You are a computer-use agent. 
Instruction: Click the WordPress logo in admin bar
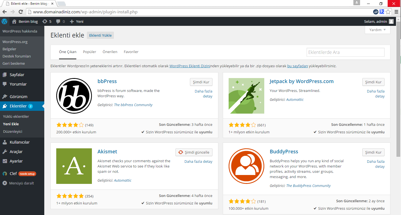(x=4, y=21)
